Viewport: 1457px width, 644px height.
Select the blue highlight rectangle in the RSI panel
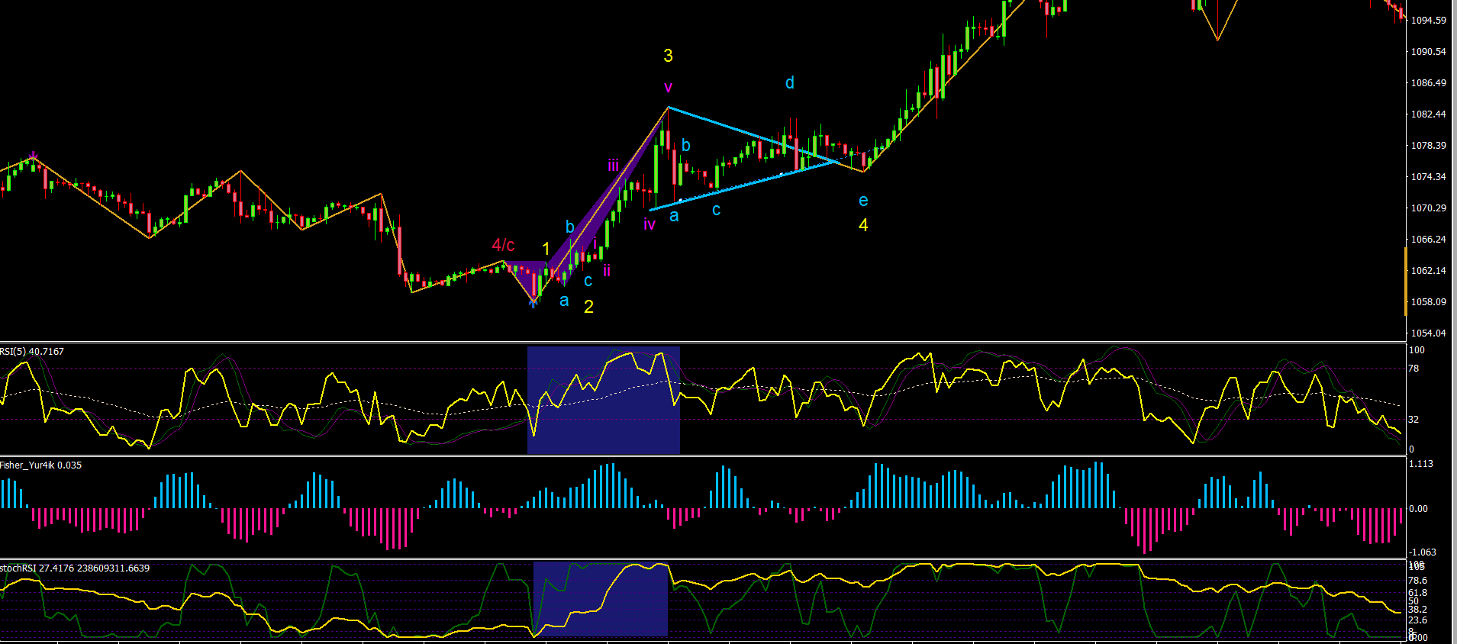click(x=604, y=401)
